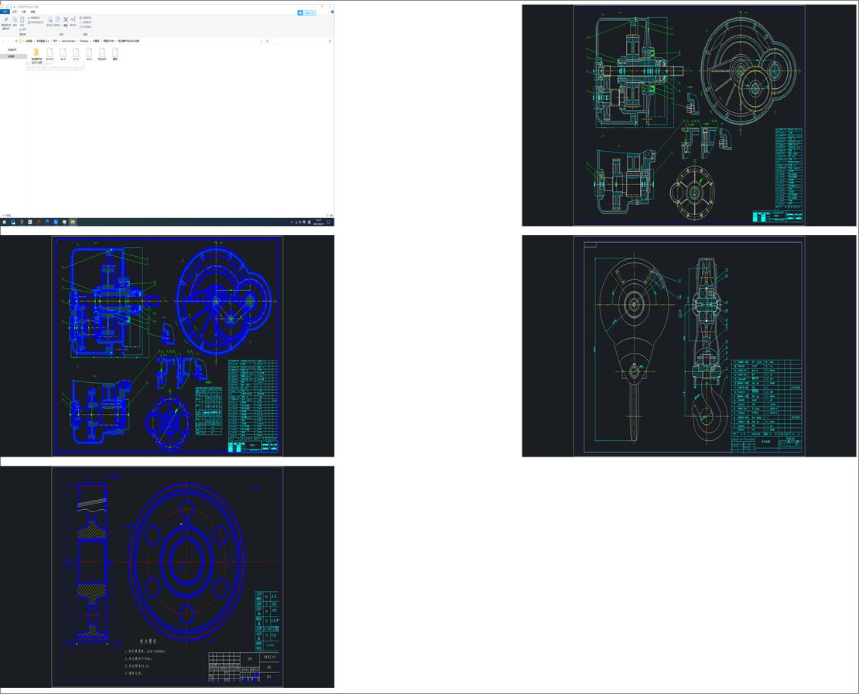Click Administrator in the address path
Image resolution: width=859 pixels, height=694 pixels.
68,41
